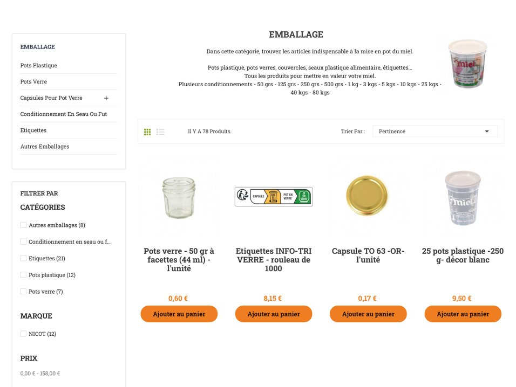This screenshot has width=516, height=387.
Task: Add Pots verre 50 gr to cart
Action: click(179, 314)
